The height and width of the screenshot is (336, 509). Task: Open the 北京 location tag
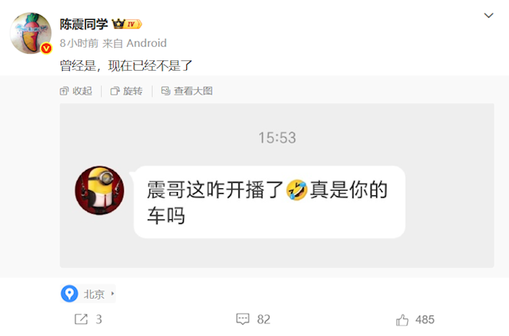pyautogui.click(x=88, y=294)
